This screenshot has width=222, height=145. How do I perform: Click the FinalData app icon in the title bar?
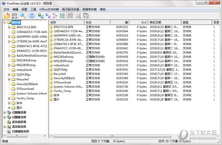[x=4, y=3]
